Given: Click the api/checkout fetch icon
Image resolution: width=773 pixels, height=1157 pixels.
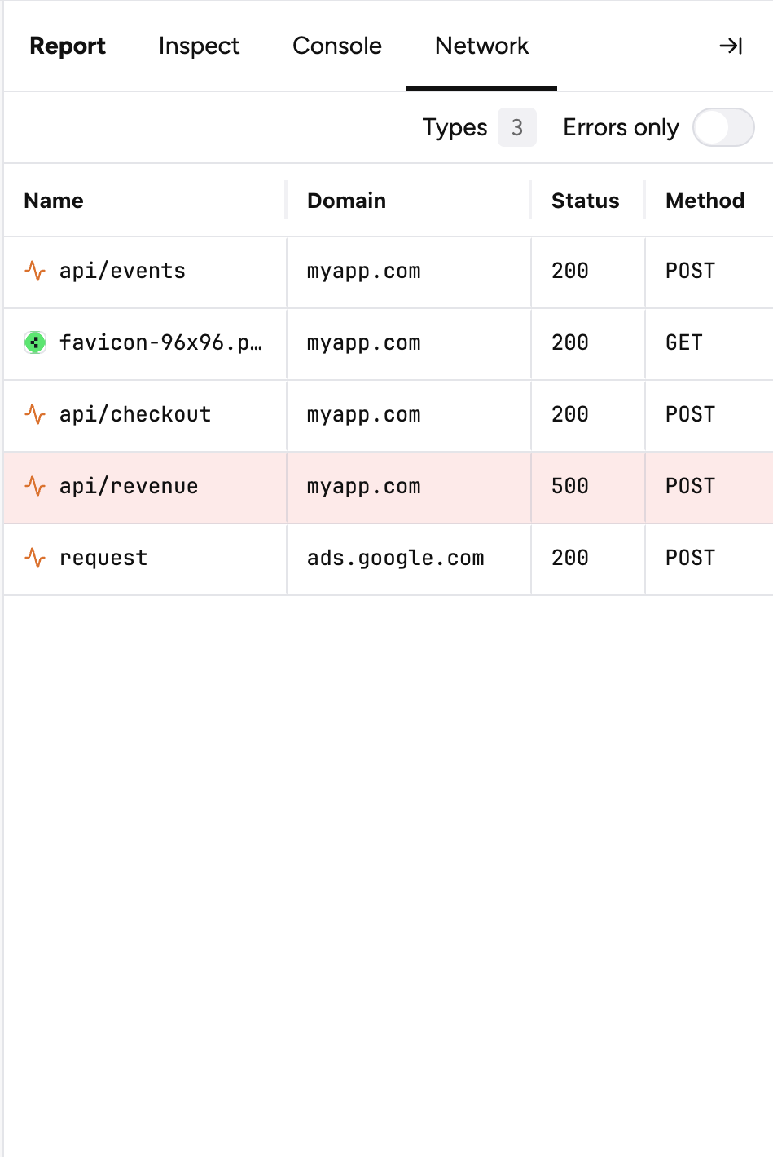Looking at the screenshot, I should (35, 414).
